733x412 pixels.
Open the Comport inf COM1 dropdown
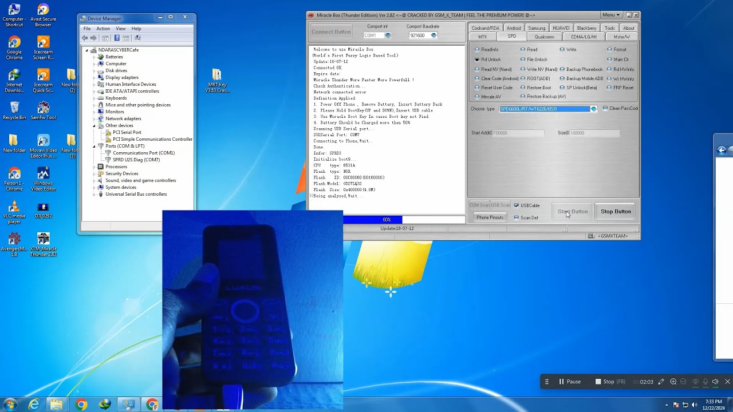coord(388,35)
